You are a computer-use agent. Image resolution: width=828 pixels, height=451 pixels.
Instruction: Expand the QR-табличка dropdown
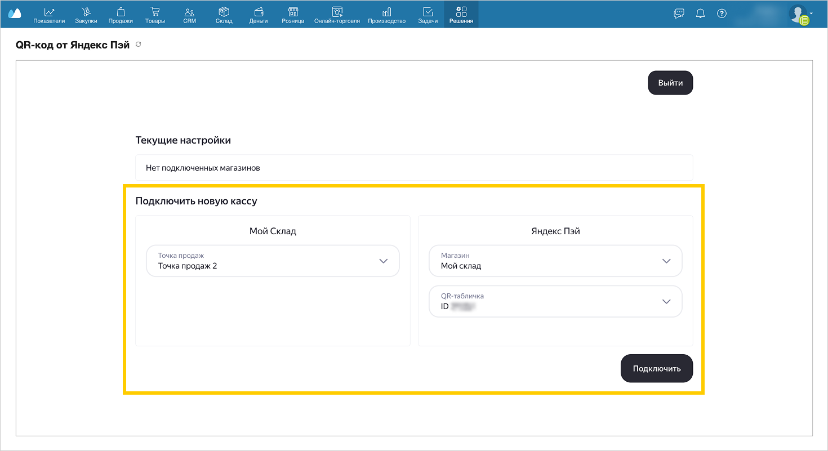(555, 302)
